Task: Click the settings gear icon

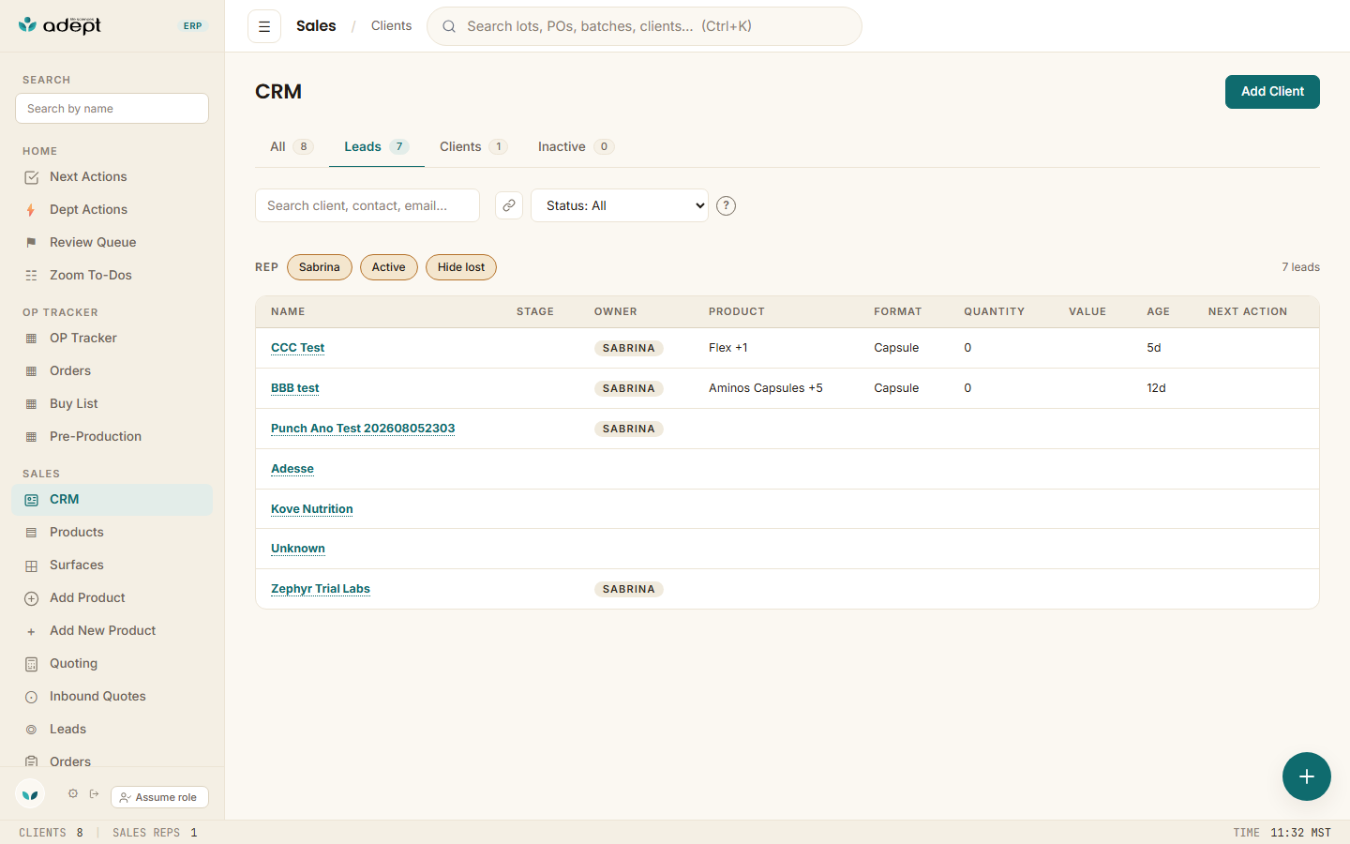Action: pyautogui.click(x=73, y=793)
